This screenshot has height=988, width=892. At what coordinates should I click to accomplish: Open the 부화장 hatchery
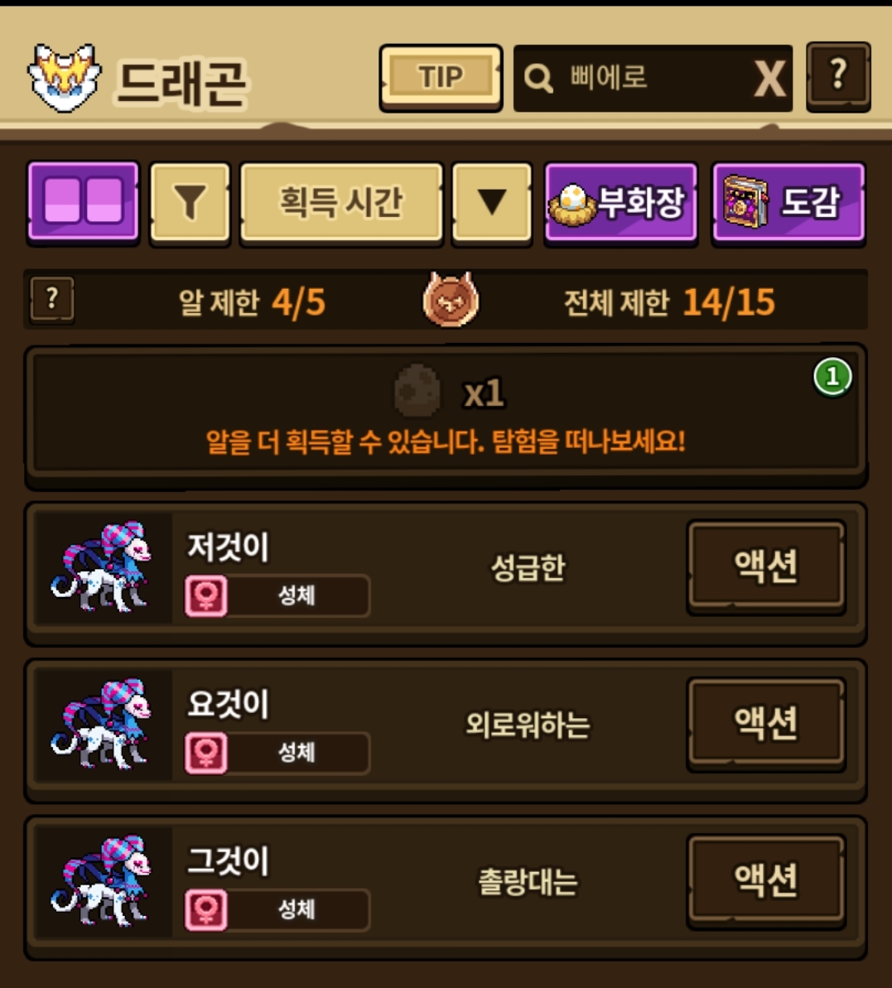pyautogui.click(x=620, y=202)
